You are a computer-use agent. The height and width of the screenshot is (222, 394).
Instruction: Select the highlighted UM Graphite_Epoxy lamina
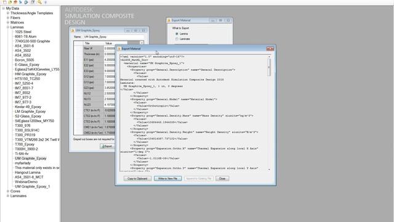point(31,158)
